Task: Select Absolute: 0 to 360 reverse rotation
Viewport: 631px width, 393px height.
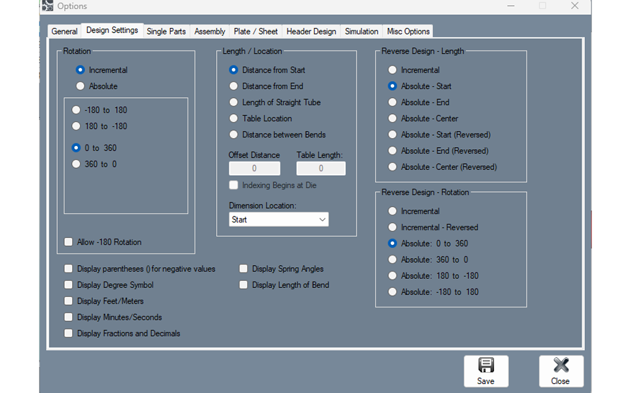Action: [428, 243]
